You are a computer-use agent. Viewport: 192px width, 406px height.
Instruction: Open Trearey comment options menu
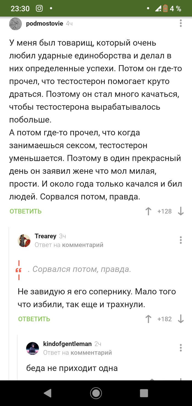point(180,240)
